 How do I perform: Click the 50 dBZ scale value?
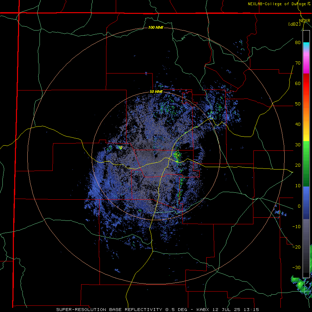pos(298,104)
